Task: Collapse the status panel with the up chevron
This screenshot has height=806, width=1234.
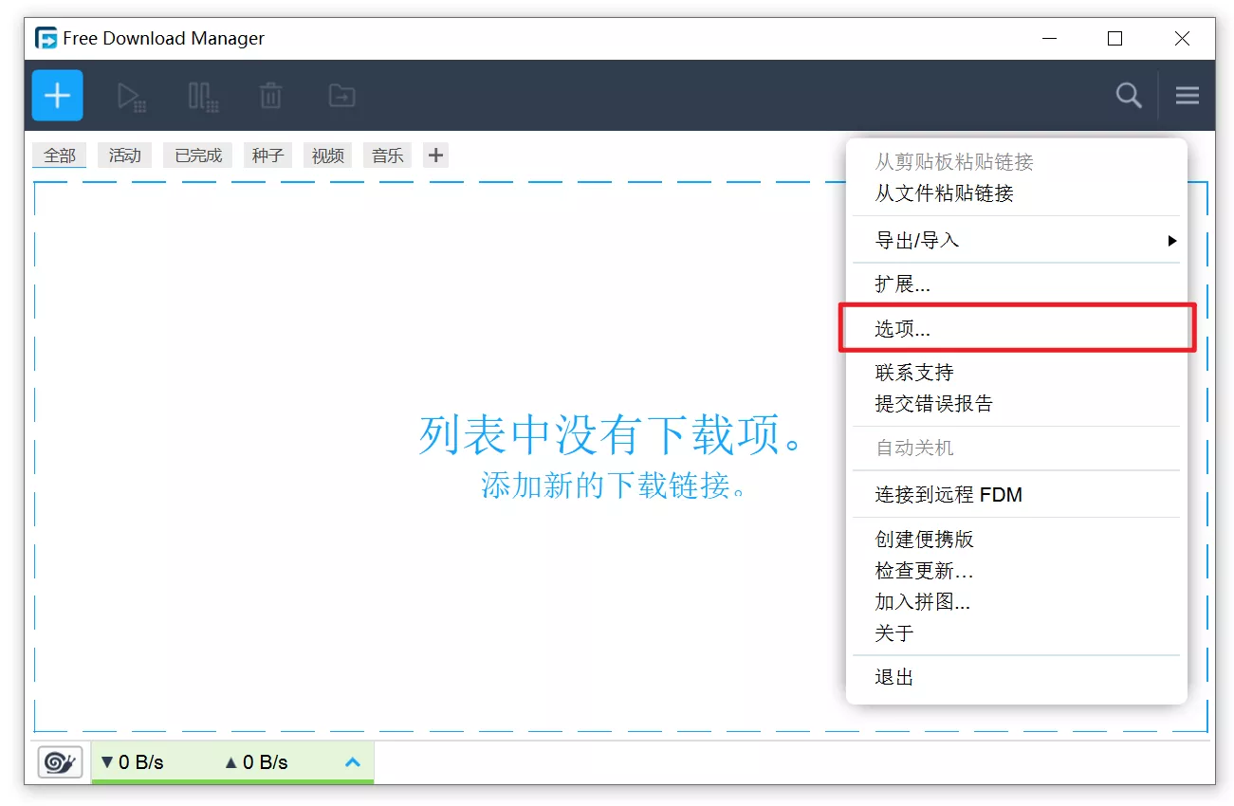Action: [x=352, y=761]
